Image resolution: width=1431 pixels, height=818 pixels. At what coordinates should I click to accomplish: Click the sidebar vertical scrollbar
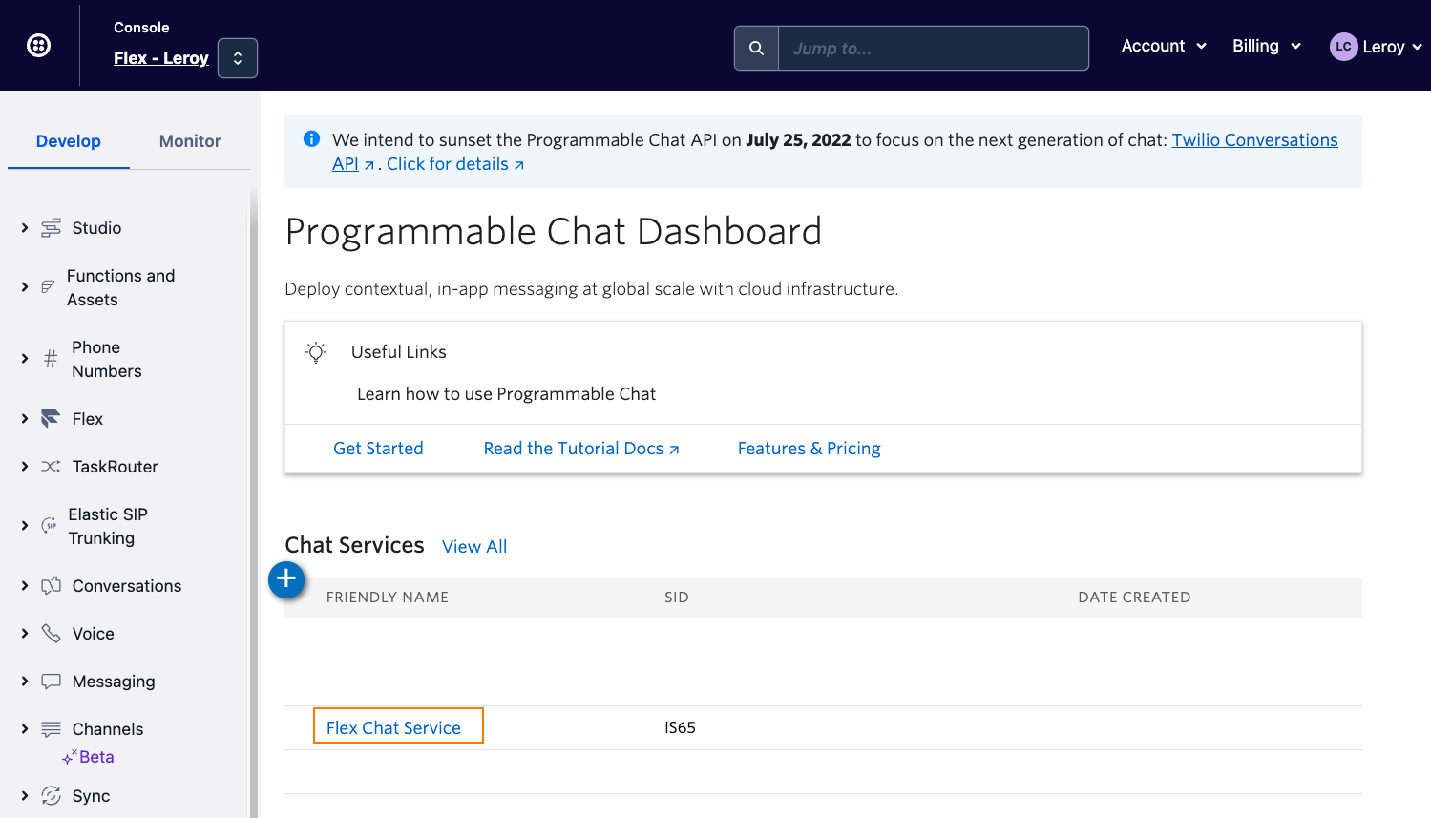[254, 501]
